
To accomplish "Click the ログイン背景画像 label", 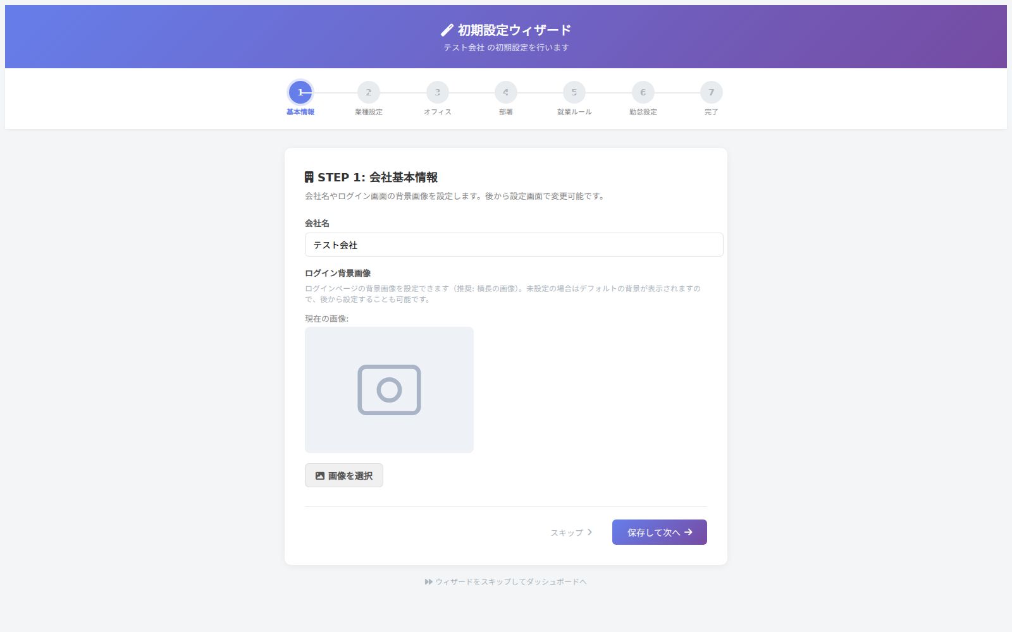I will 338,273.
